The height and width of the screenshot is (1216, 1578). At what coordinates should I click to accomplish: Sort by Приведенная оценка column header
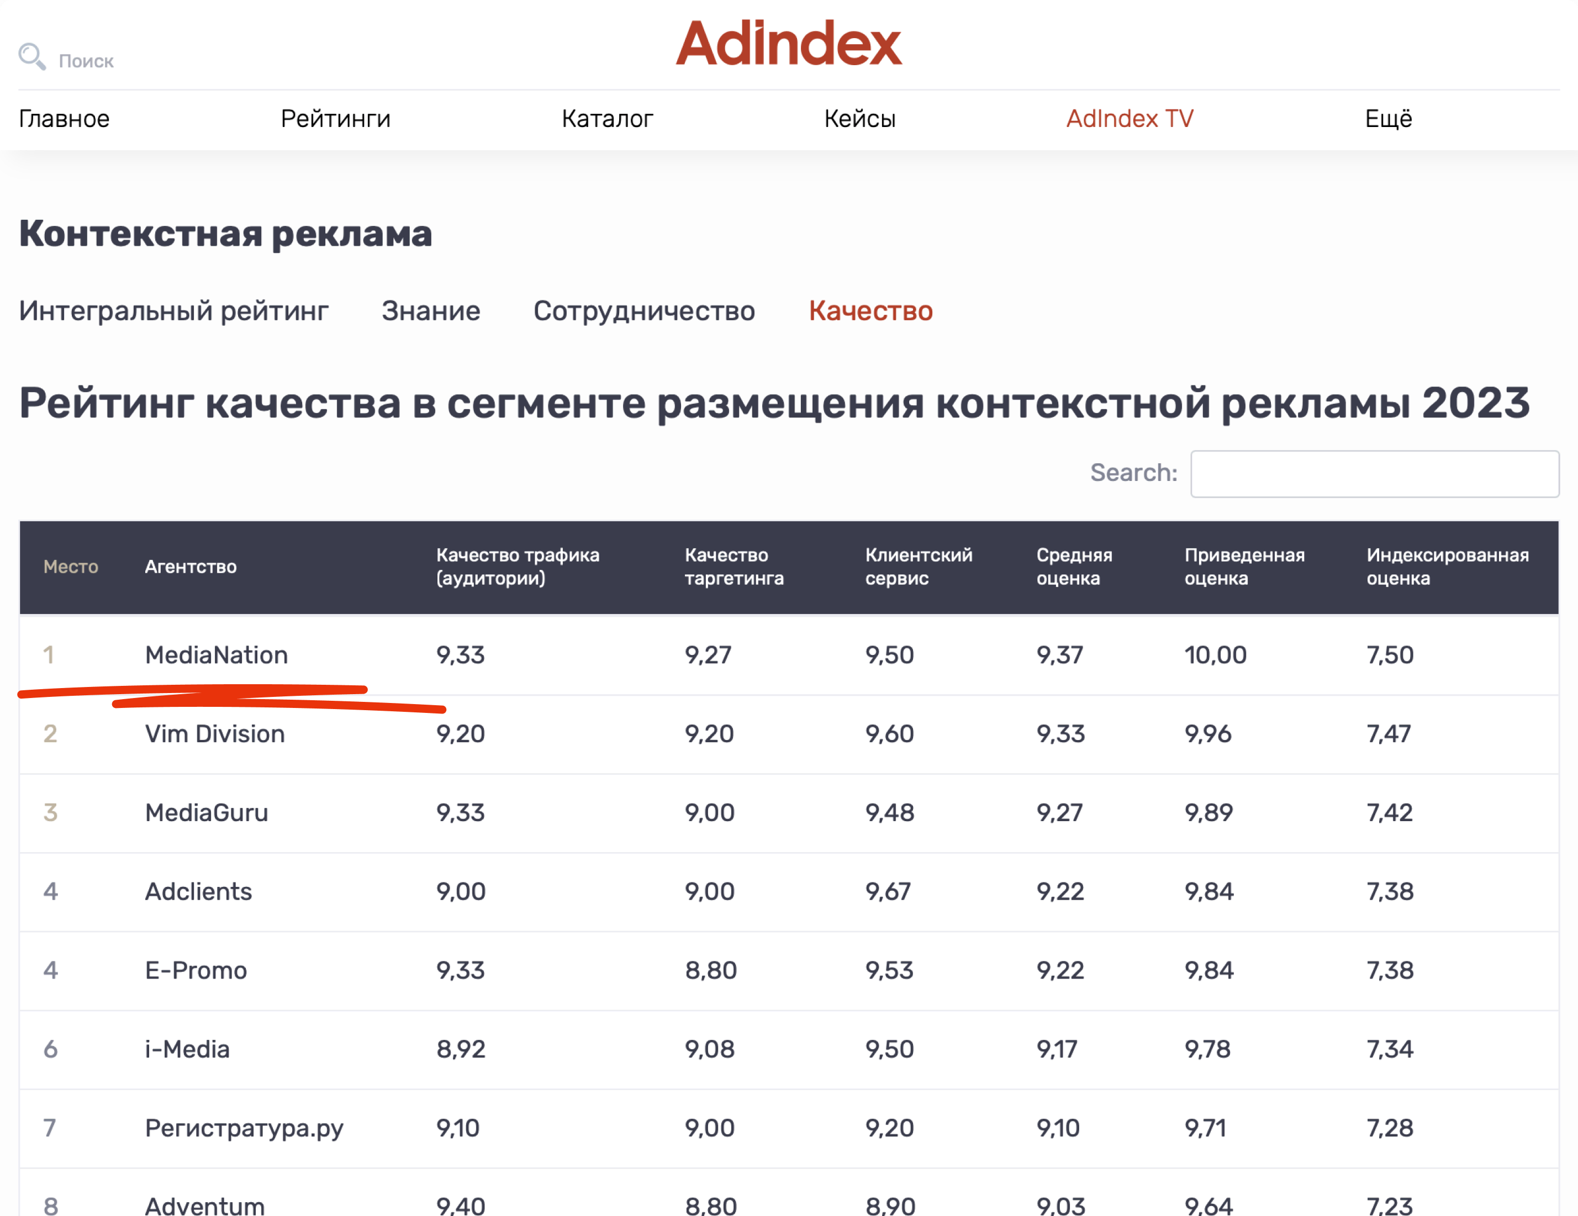pyautogui.click(x=1244, y=567)
